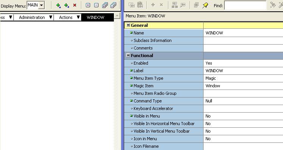Click the Create Right green plus icon
The image size is (283, 150).
pyautogui.click(x=67, y=5)
